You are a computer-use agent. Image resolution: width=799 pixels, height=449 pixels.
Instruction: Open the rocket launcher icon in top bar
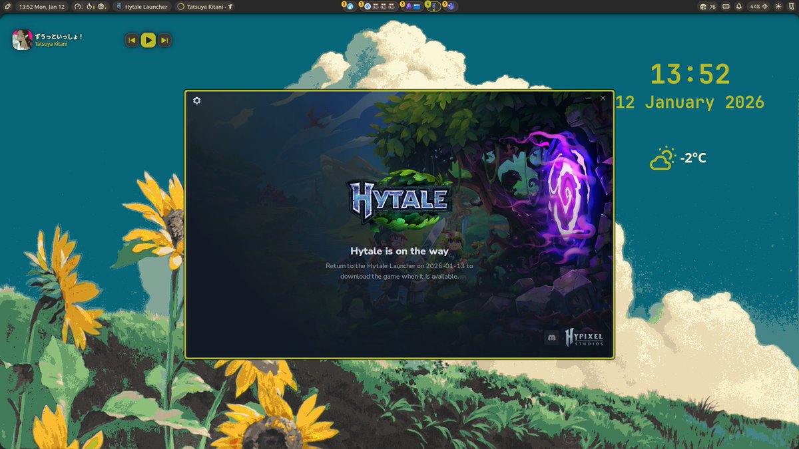[x=7, y=7]
